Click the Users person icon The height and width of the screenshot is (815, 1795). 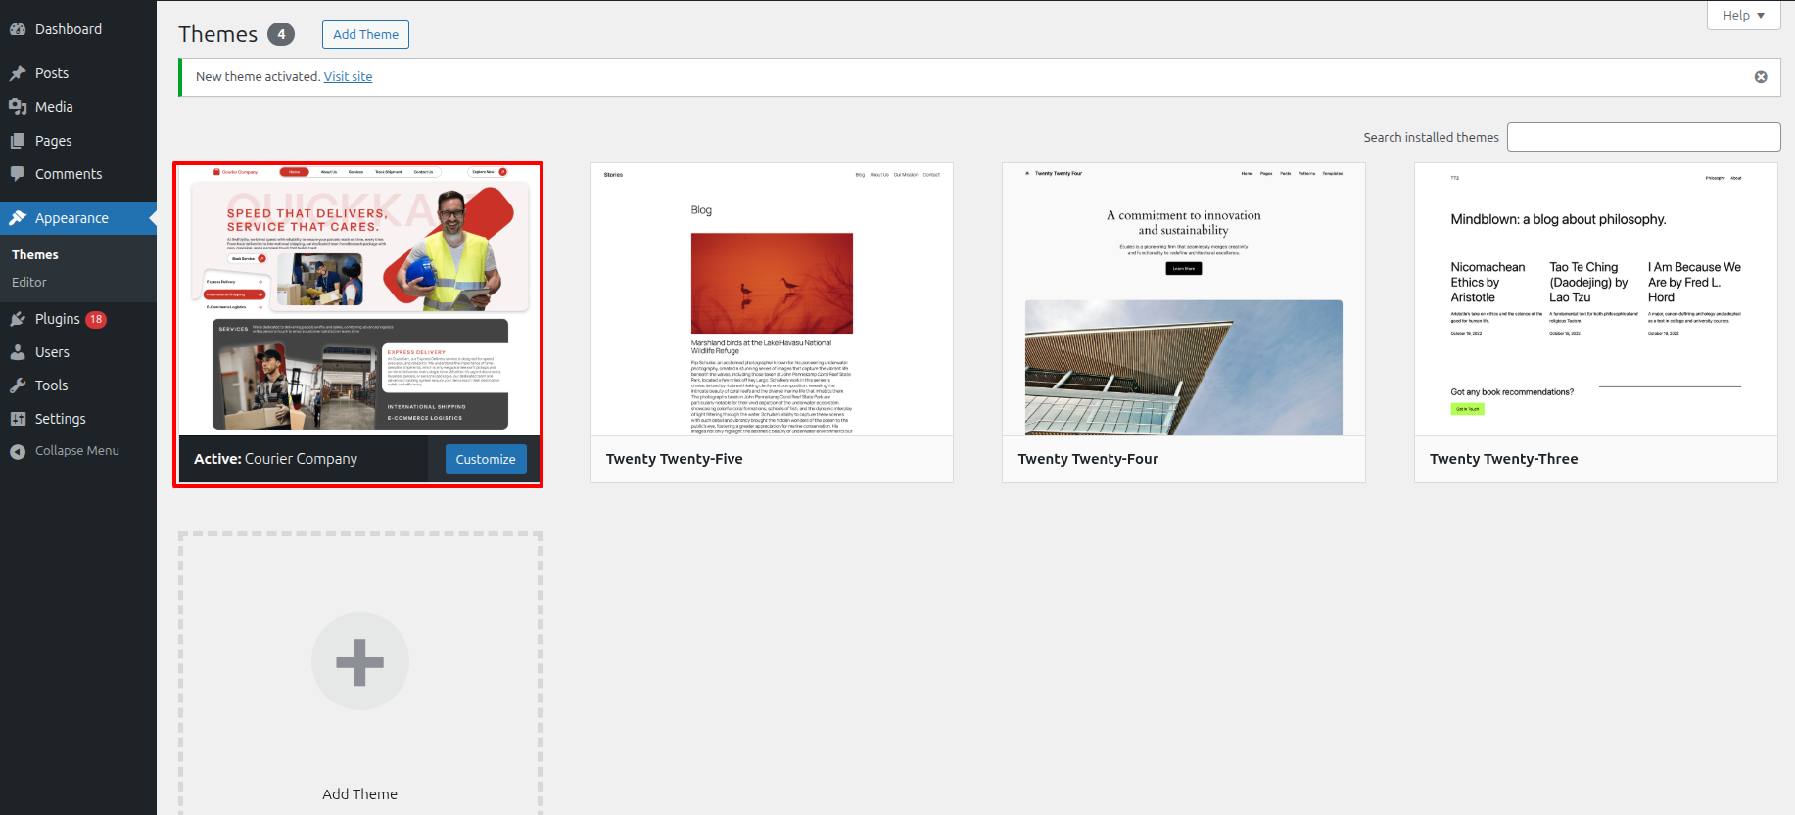click(18, 352)
